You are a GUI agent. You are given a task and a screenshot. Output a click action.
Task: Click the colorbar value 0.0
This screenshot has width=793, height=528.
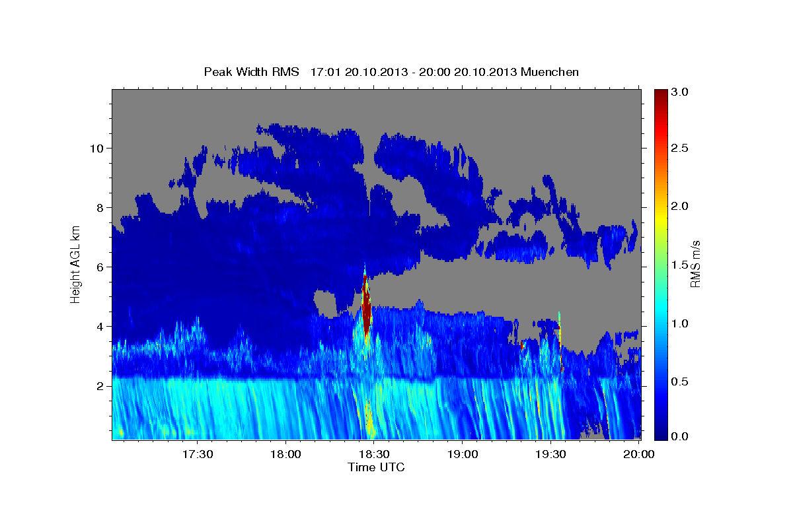tap(681, 437)
